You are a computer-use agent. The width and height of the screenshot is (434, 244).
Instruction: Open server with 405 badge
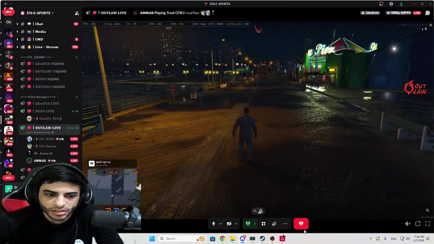coord(8,76)
